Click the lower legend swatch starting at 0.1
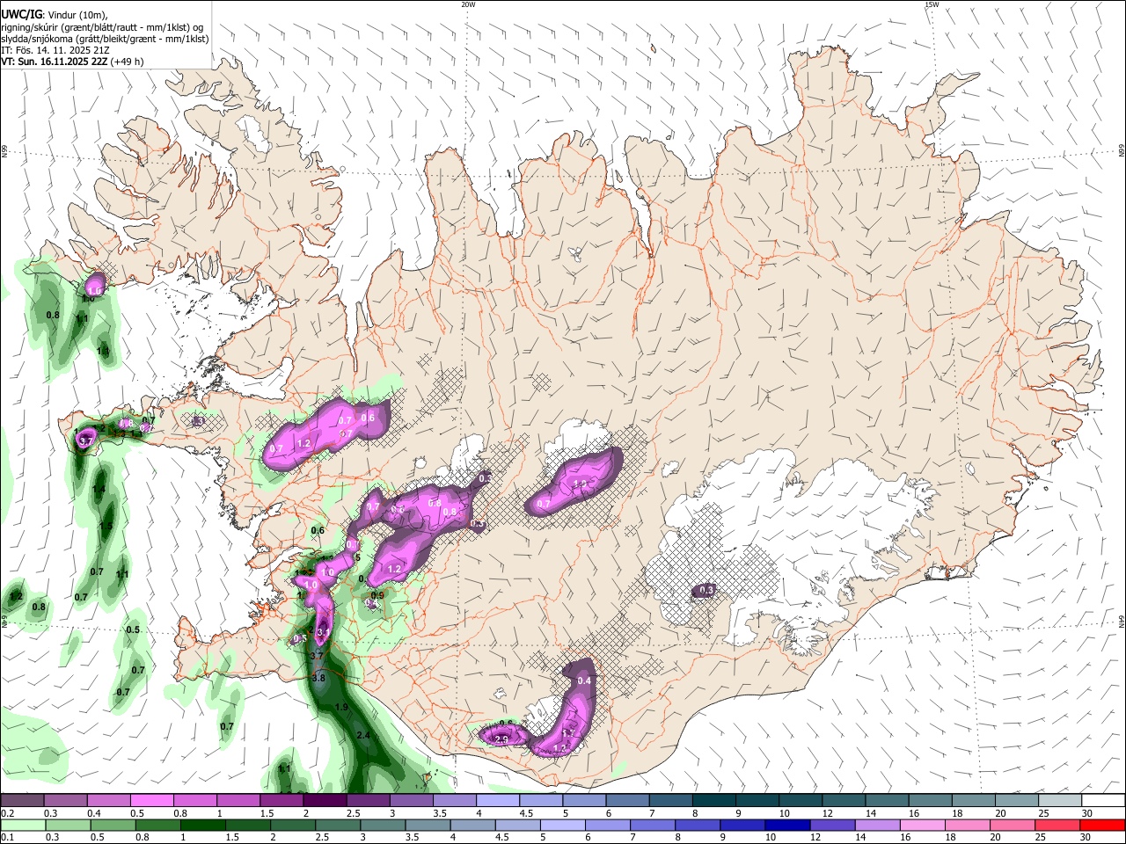 pos(22,825)
